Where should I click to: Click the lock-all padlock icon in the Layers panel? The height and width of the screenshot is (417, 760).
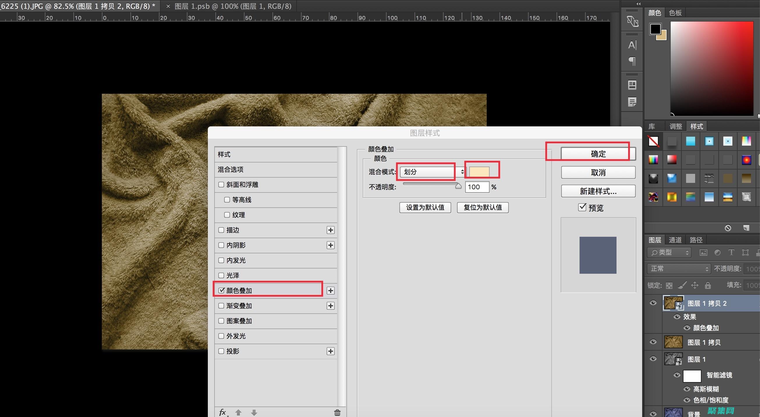click(708, 285)
